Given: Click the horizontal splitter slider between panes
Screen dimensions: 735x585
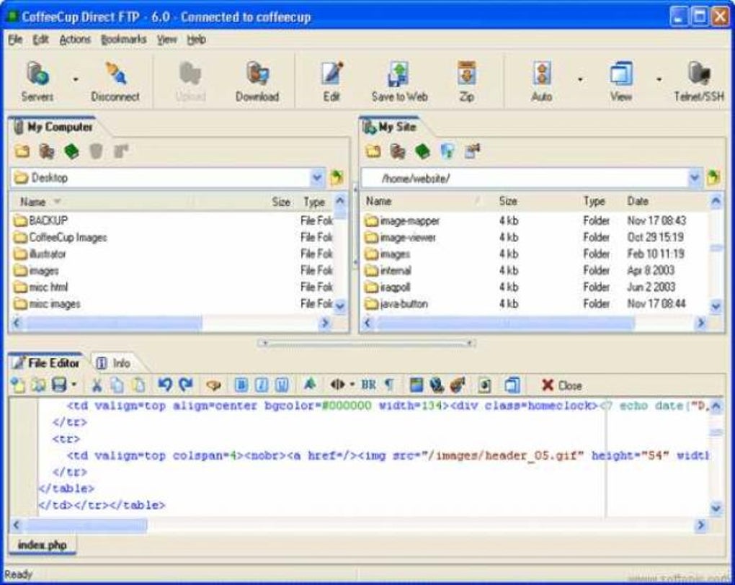Looking at the screenshot, I should coord(367,343).
